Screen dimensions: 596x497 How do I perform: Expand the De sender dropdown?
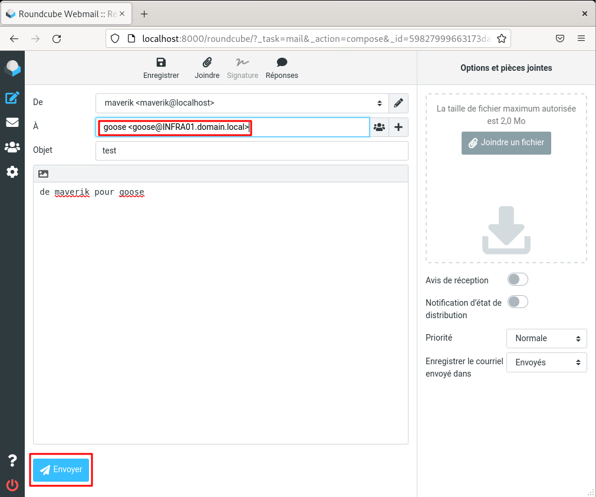tap(242, 103)
